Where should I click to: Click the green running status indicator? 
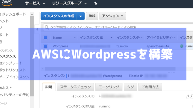[182, 46]
